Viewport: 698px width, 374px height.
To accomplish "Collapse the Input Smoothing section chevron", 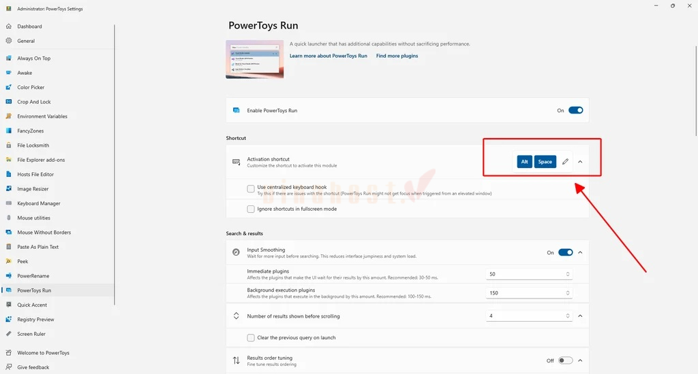I will pyautogui.click(x=580, y=252).
